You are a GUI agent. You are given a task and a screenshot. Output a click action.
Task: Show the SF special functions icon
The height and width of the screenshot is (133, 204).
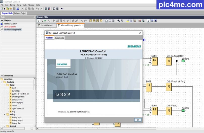click(98, 21)
